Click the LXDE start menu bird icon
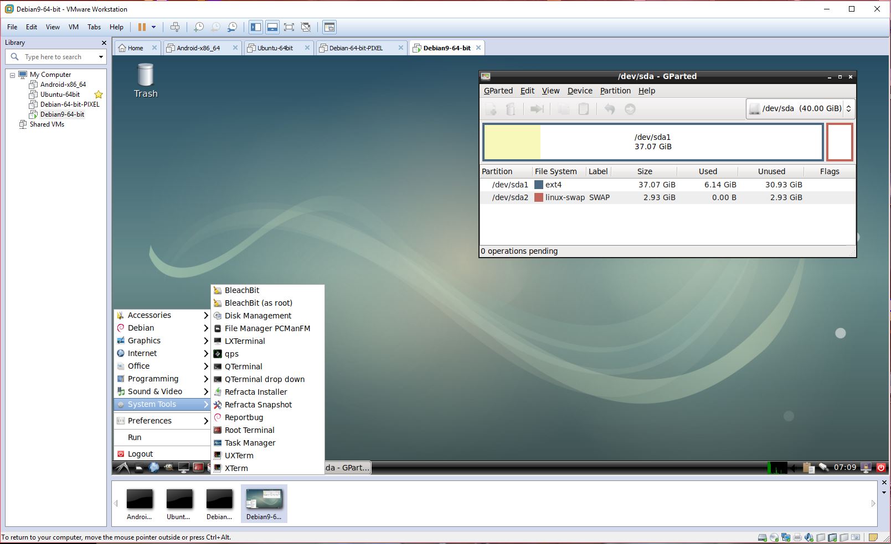The image size is (891, 544). (122, 468)
